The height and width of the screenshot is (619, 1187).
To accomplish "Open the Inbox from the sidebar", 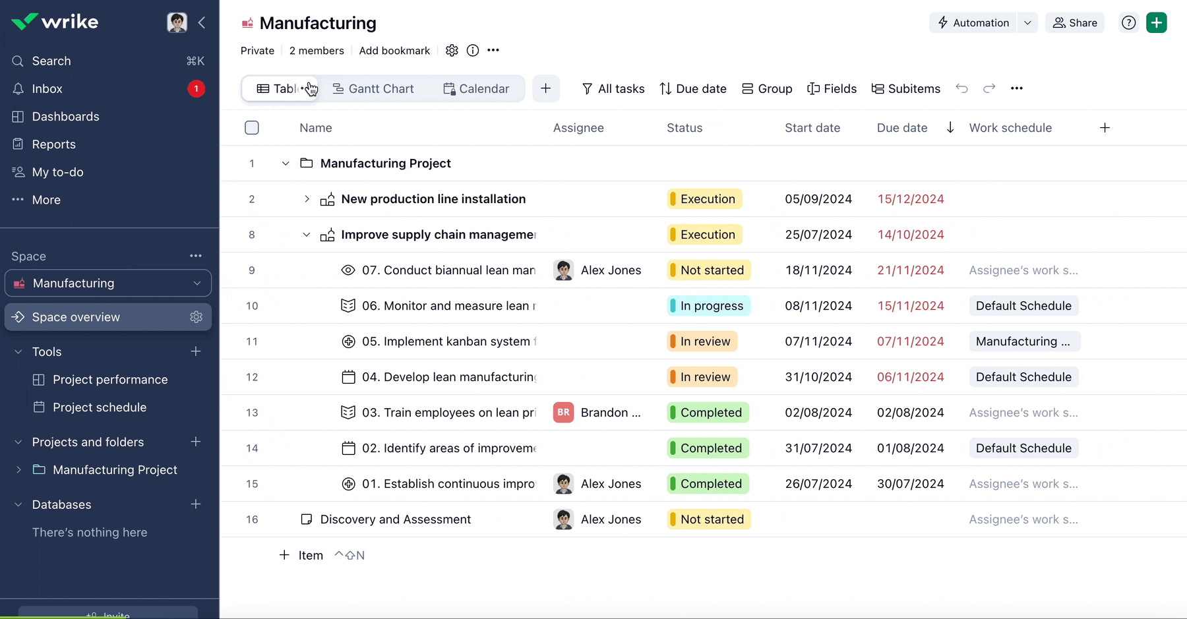I will click(47, 88).
